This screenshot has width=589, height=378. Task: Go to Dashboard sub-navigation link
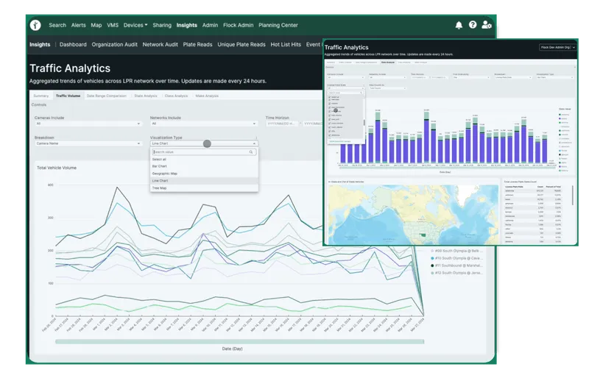73,44
